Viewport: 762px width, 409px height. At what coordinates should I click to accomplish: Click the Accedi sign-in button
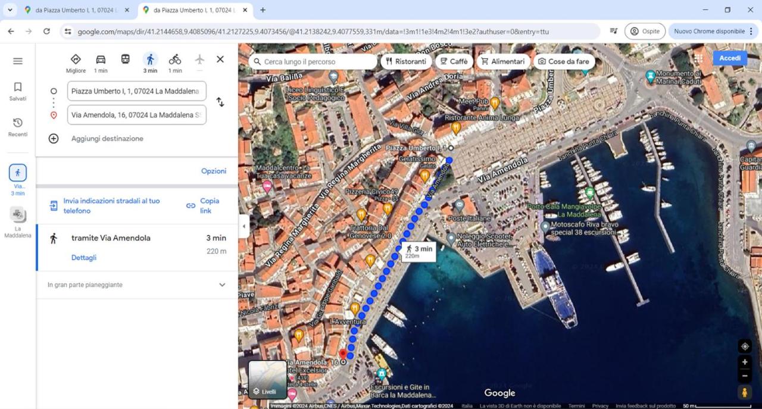click(730, 58)
